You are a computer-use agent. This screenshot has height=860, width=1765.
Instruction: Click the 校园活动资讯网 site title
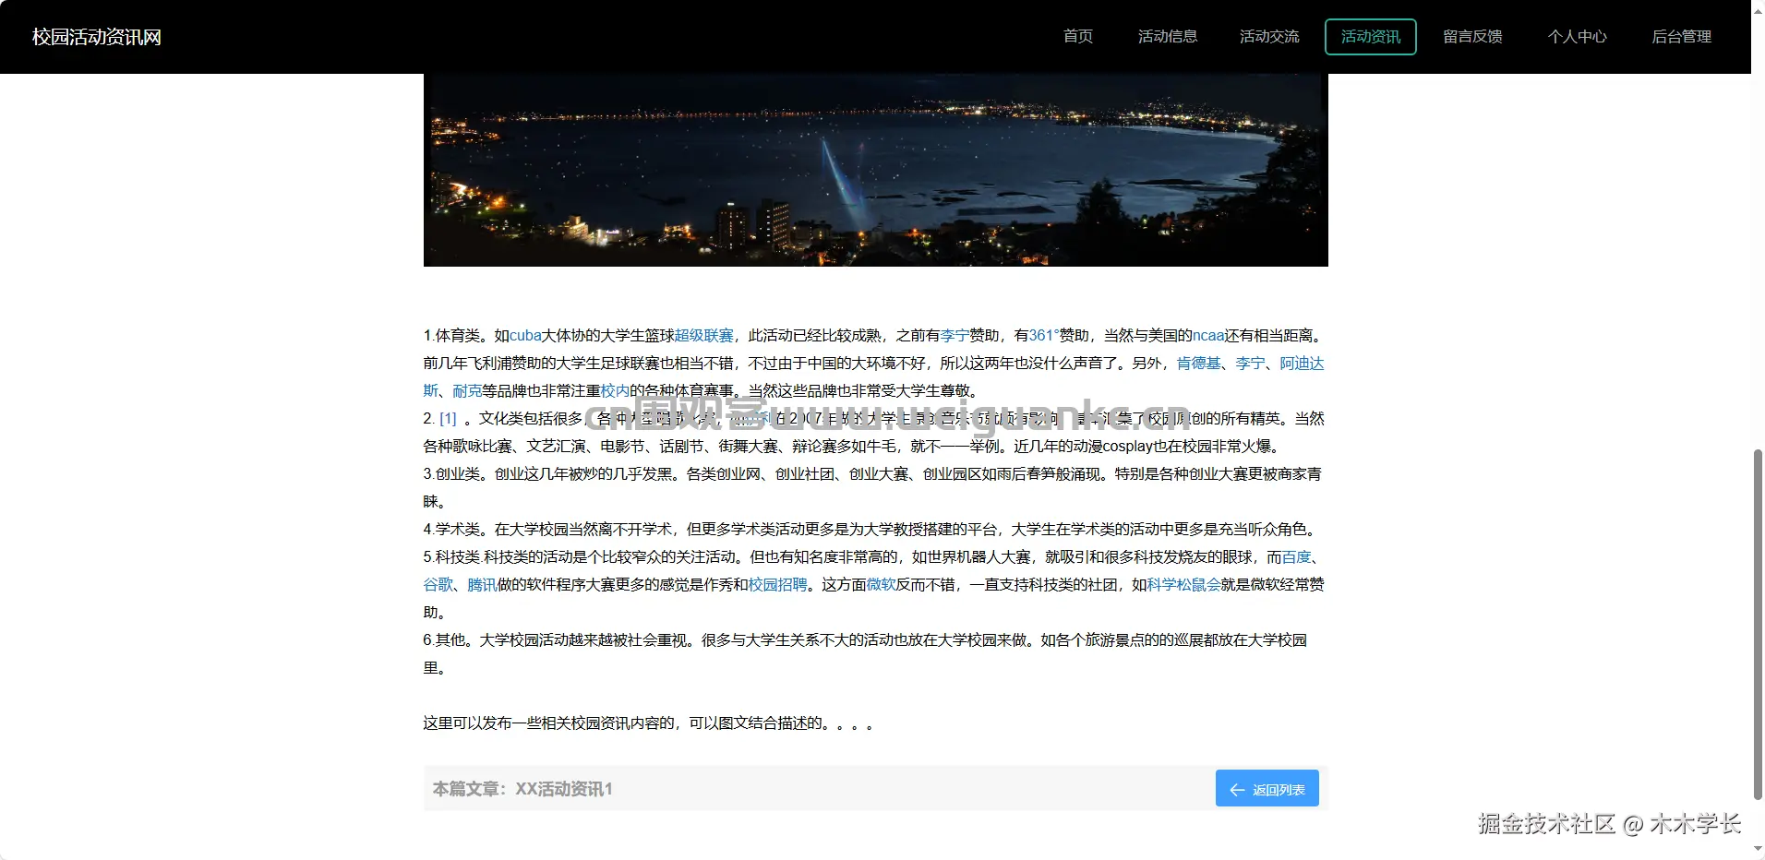click(95, 37)
